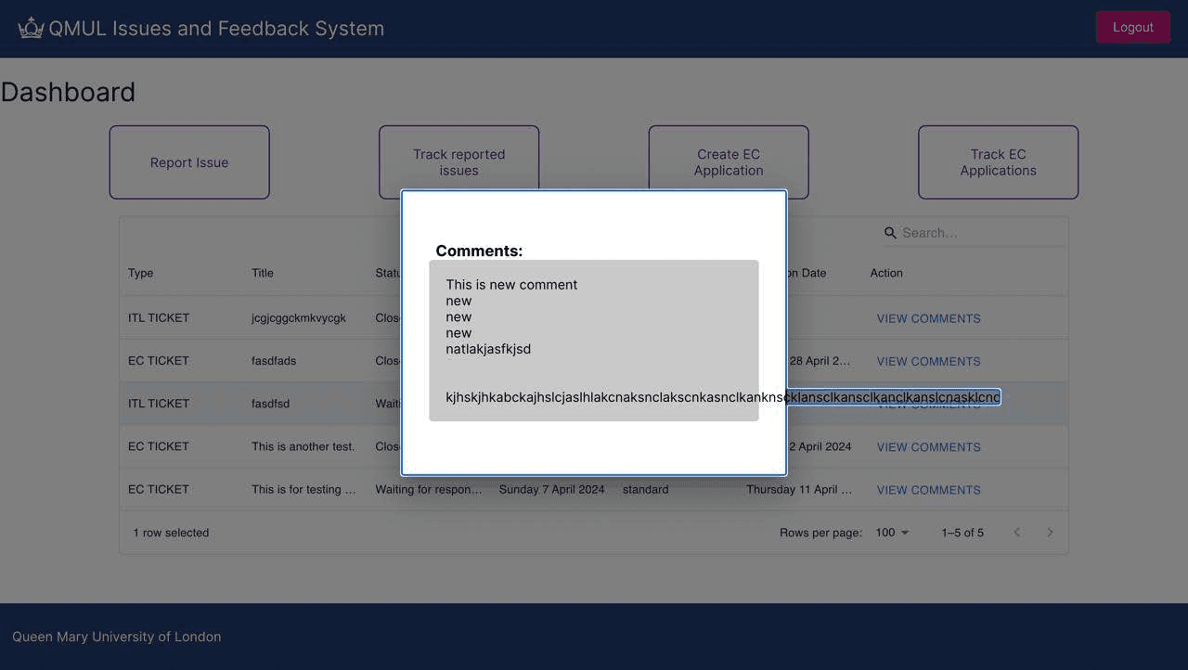Go to next page arrow
The image size is (1188, 670).
tap(1050, 533)
